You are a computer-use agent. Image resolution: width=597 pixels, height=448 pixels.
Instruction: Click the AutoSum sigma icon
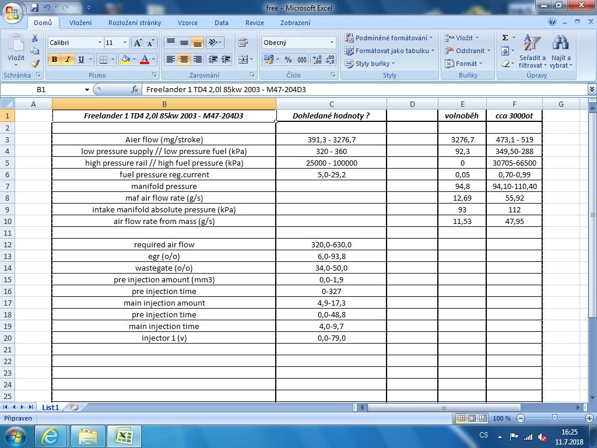(505, 38)
